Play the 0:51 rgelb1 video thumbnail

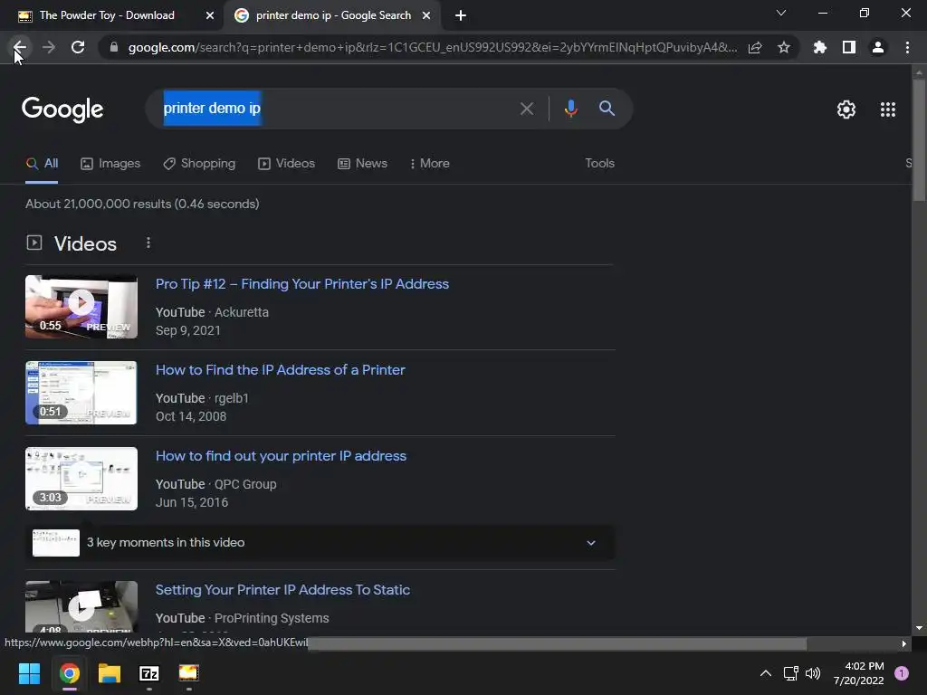81,393
